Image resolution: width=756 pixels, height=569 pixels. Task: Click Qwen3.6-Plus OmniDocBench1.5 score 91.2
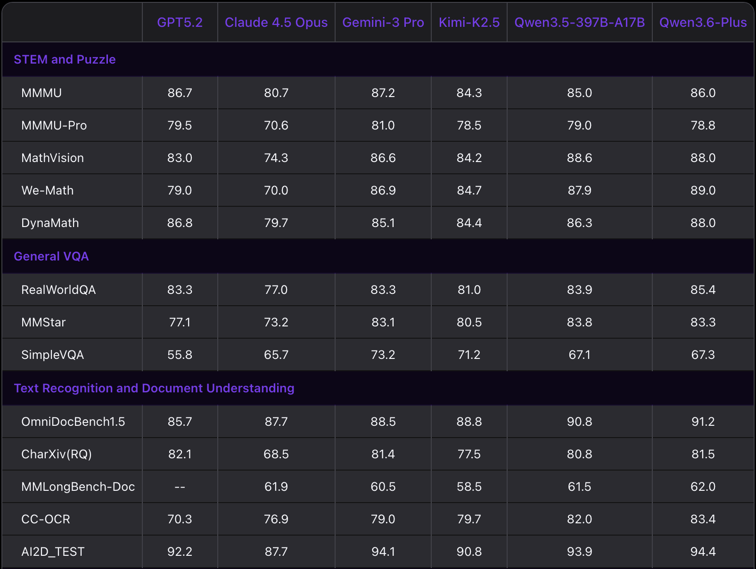703,422
